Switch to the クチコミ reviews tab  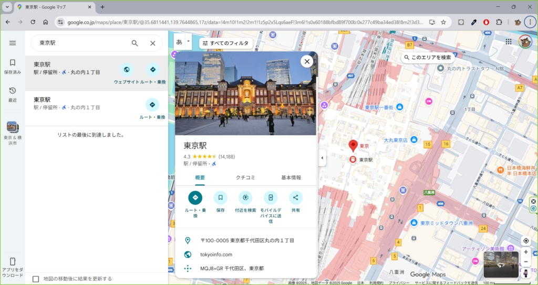click(x=245, y=178)
